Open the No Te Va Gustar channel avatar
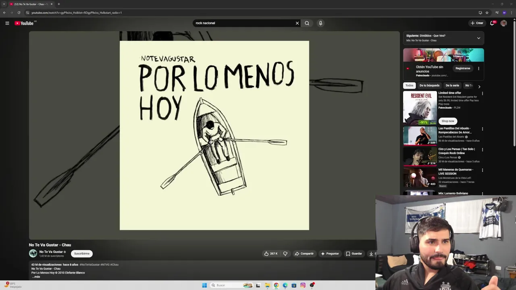 (33, 253)
